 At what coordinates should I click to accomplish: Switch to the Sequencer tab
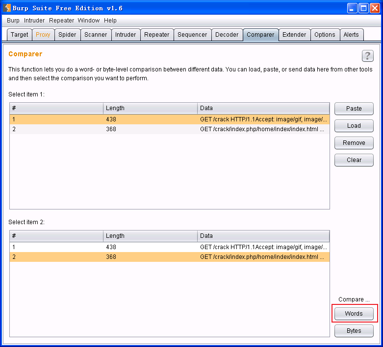click(x=192, y=35)
